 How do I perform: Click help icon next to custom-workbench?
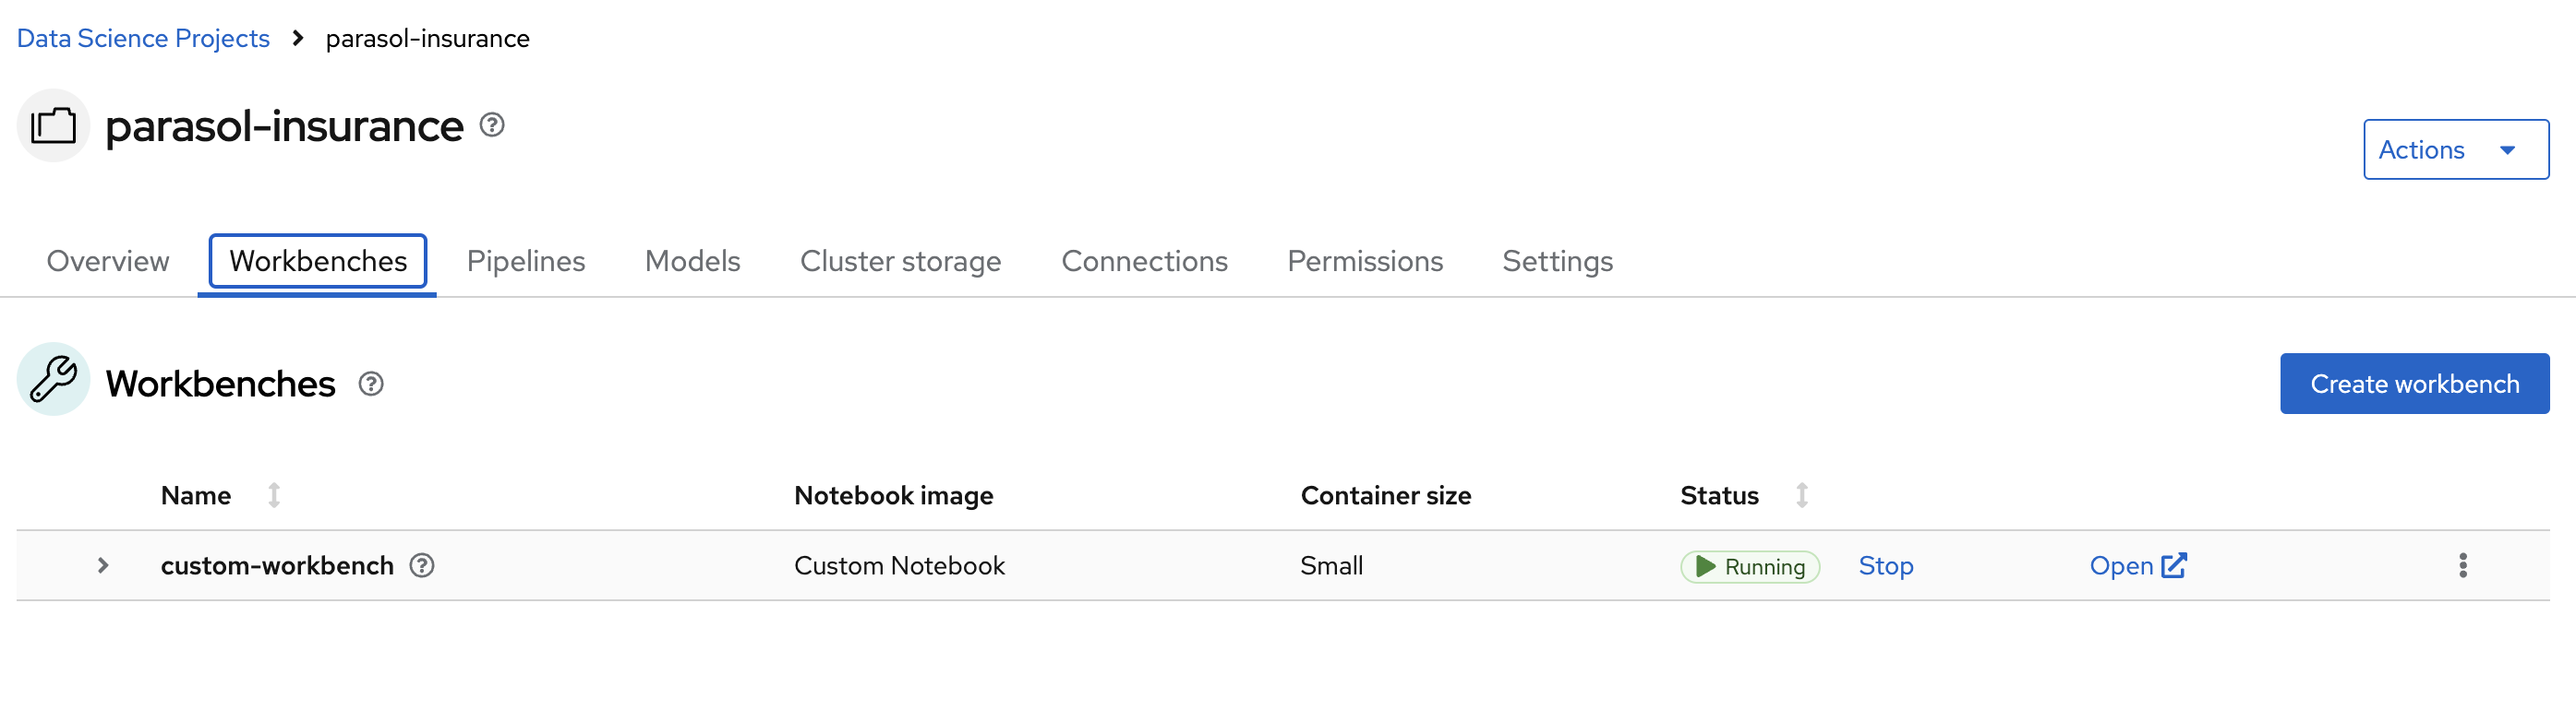pyautogui.click(x=422, y=566)
